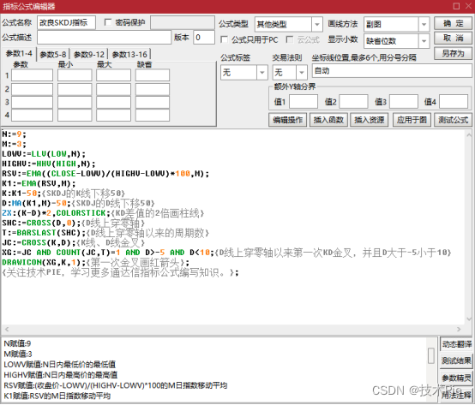Expand the 公式类型 dropdown
Image resolution: width=475 pixels, height=405 pixels.
pyautogui.click(x=317, y=24)
